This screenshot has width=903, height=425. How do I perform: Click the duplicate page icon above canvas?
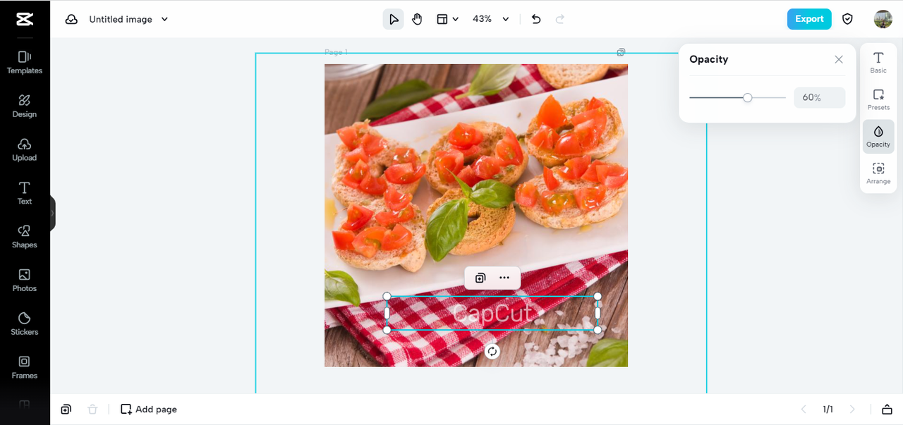tap(621, 52)
